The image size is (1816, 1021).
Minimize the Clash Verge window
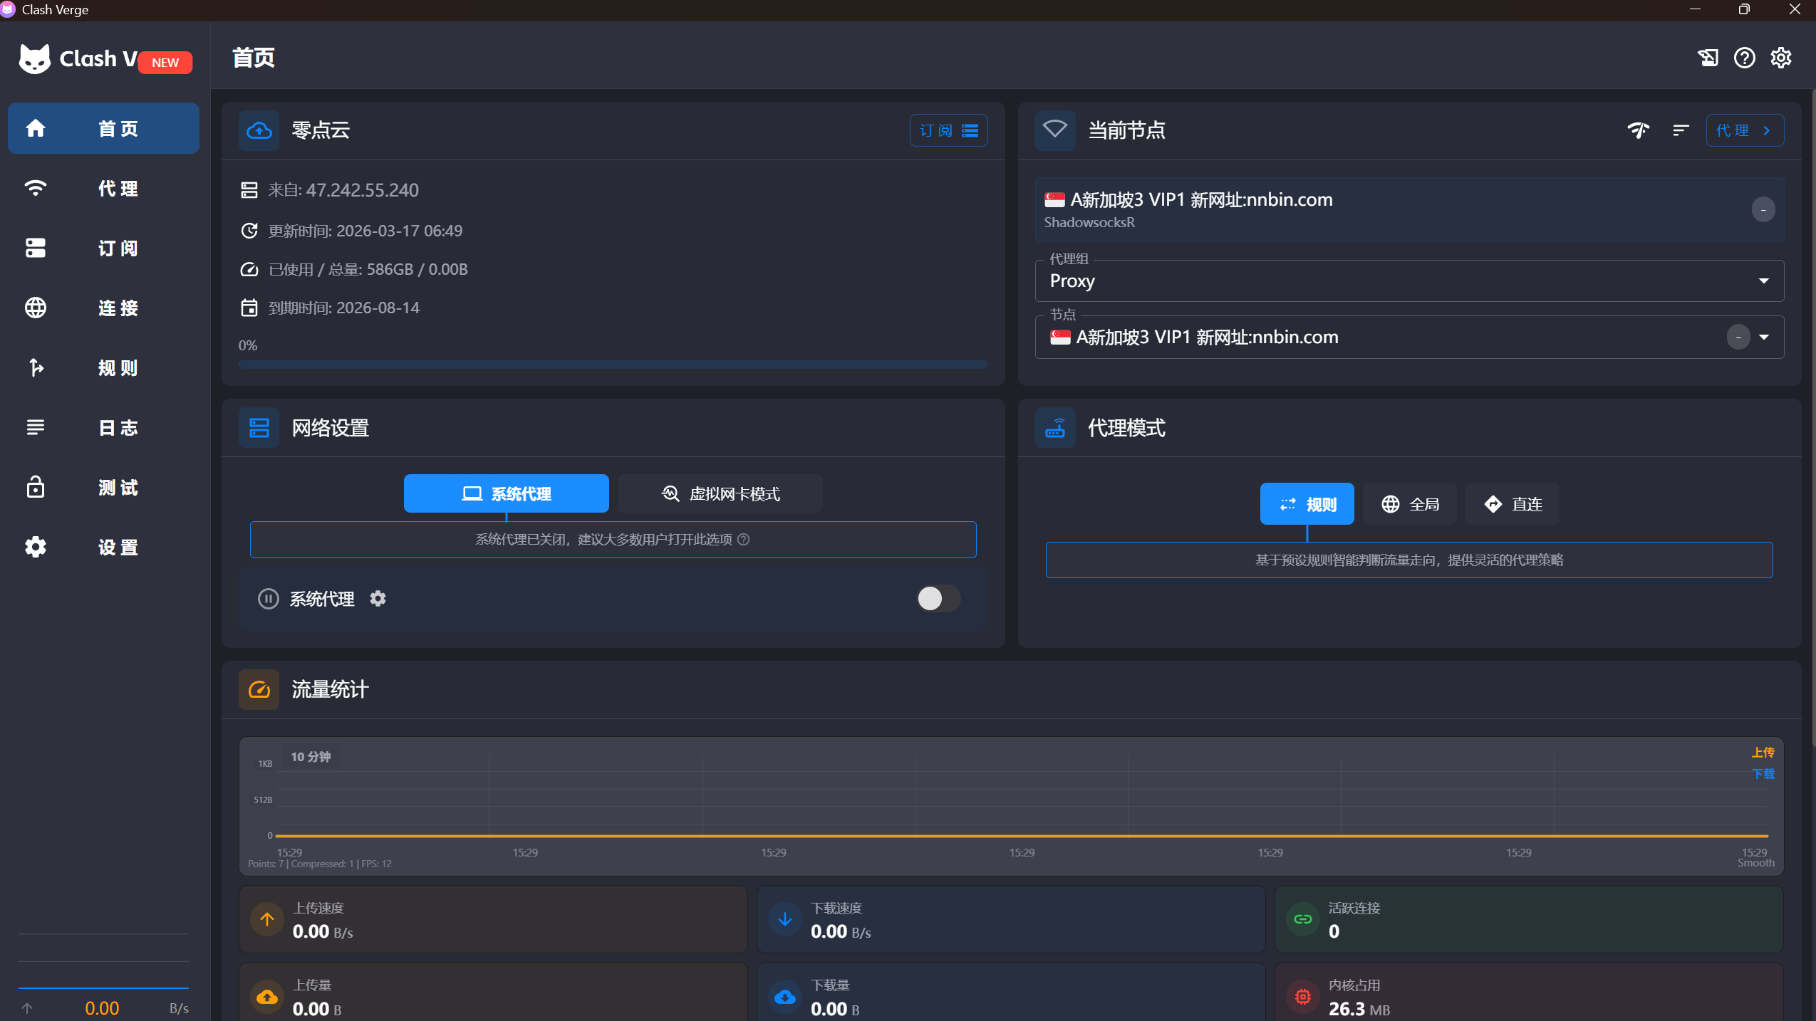click(x=1695, y=9)
